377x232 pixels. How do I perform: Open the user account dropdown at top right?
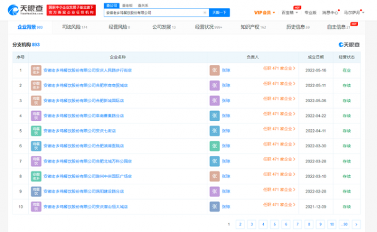click(354, 13)
